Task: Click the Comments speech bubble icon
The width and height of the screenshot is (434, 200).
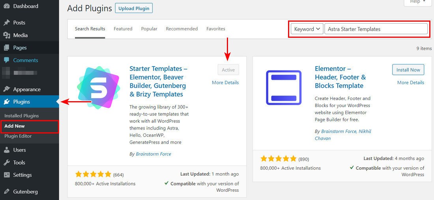Action: [x=7, y=60]
